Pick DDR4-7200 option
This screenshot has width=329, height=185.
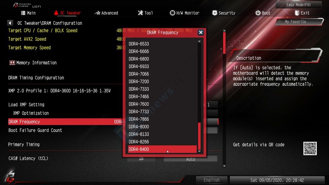pyautogui.click(x=162, y=82)
